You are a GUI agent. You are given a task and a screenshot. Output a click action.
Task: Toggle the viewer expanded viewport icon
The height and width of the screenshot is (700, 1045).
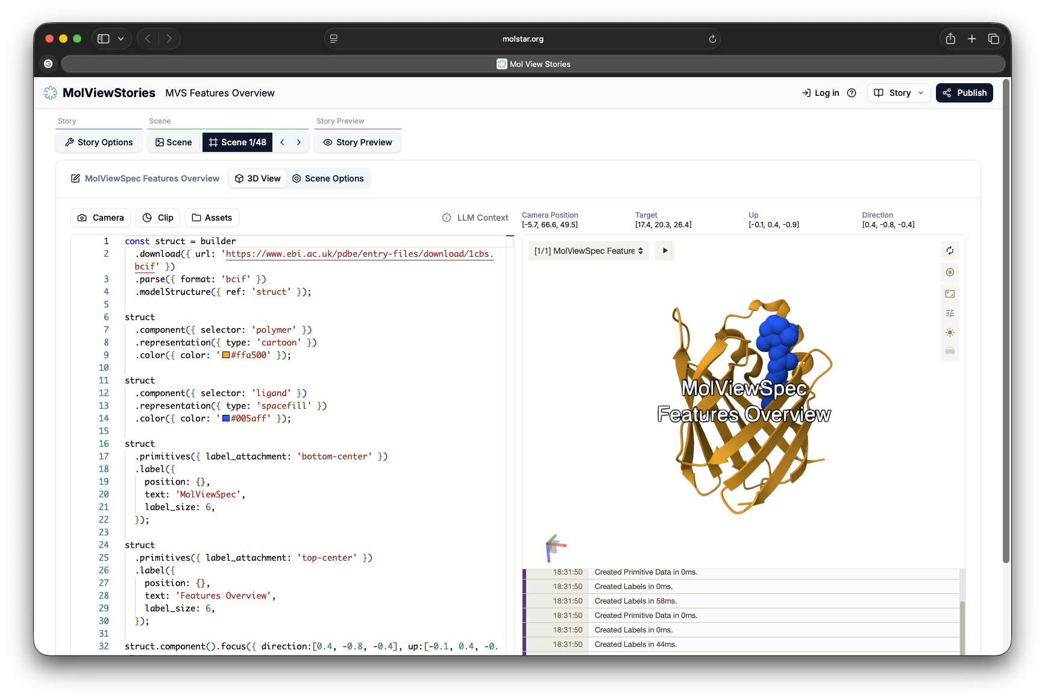950,294
